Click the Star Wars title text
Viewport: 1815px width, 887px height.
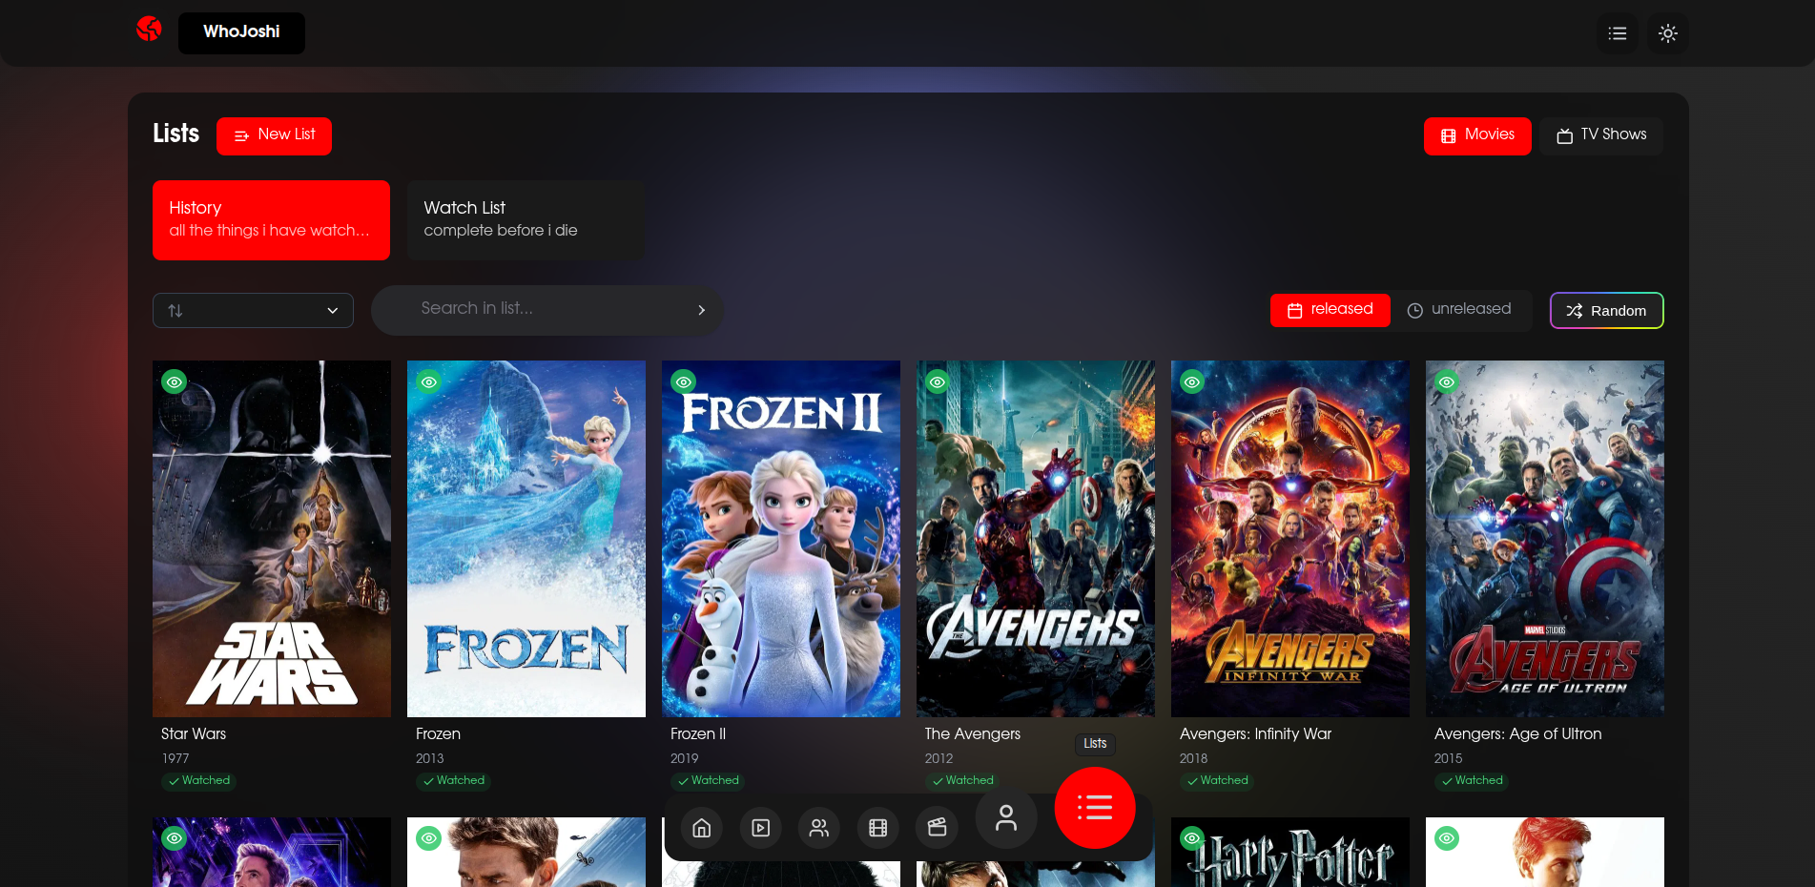pyautogui.click(x=194, y=733)
